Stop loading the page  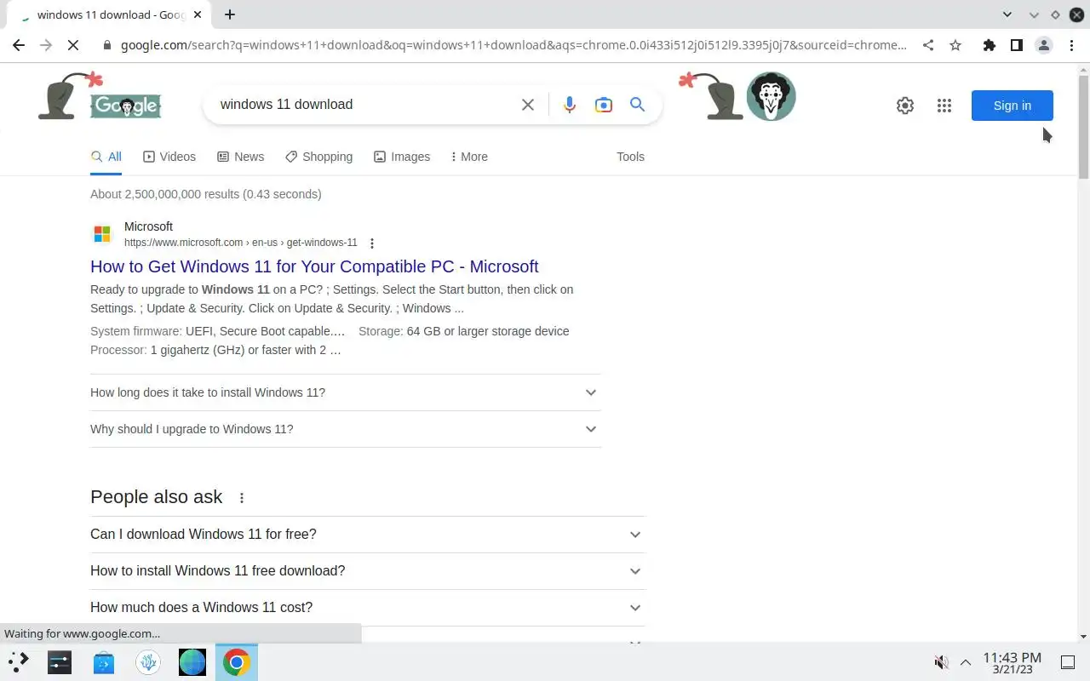[73, 45]
